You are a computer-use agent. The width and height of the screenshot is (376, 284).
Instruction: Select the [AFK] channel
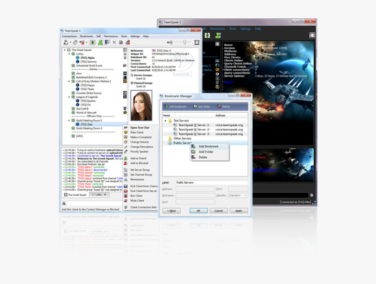coord(80,136)
